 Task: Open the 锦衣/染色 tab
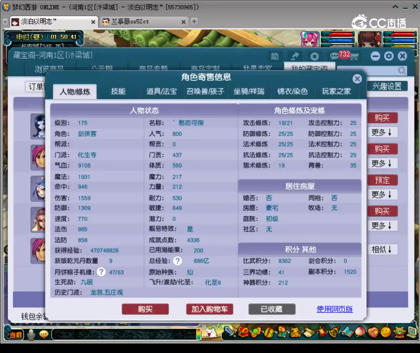click(293, 91)
